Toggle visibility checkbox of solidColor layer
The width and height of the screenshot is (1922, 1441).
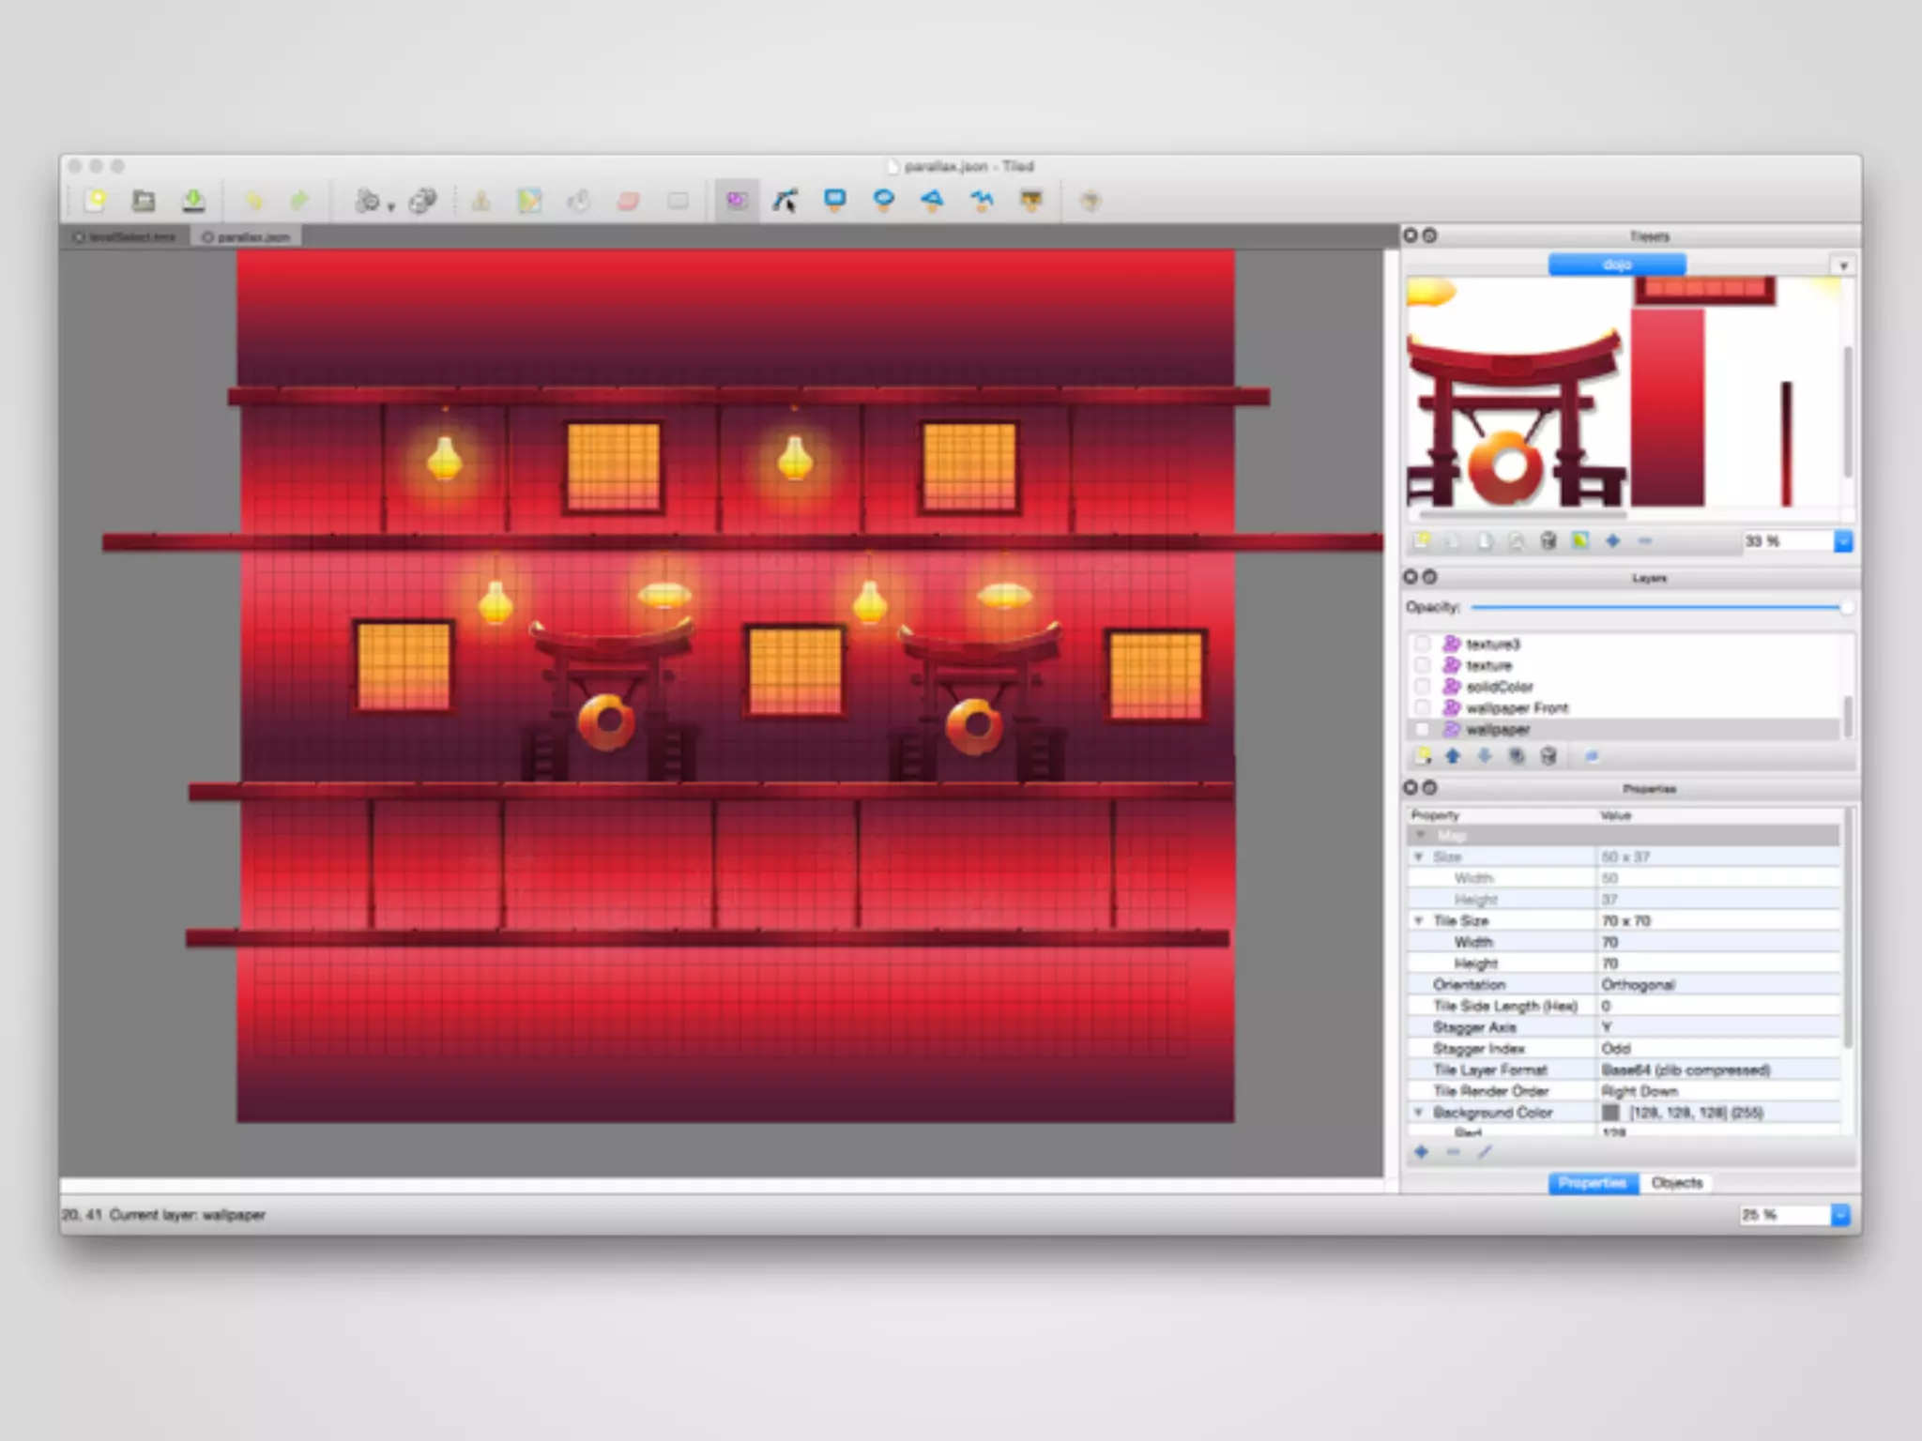tap(1423, 687)
